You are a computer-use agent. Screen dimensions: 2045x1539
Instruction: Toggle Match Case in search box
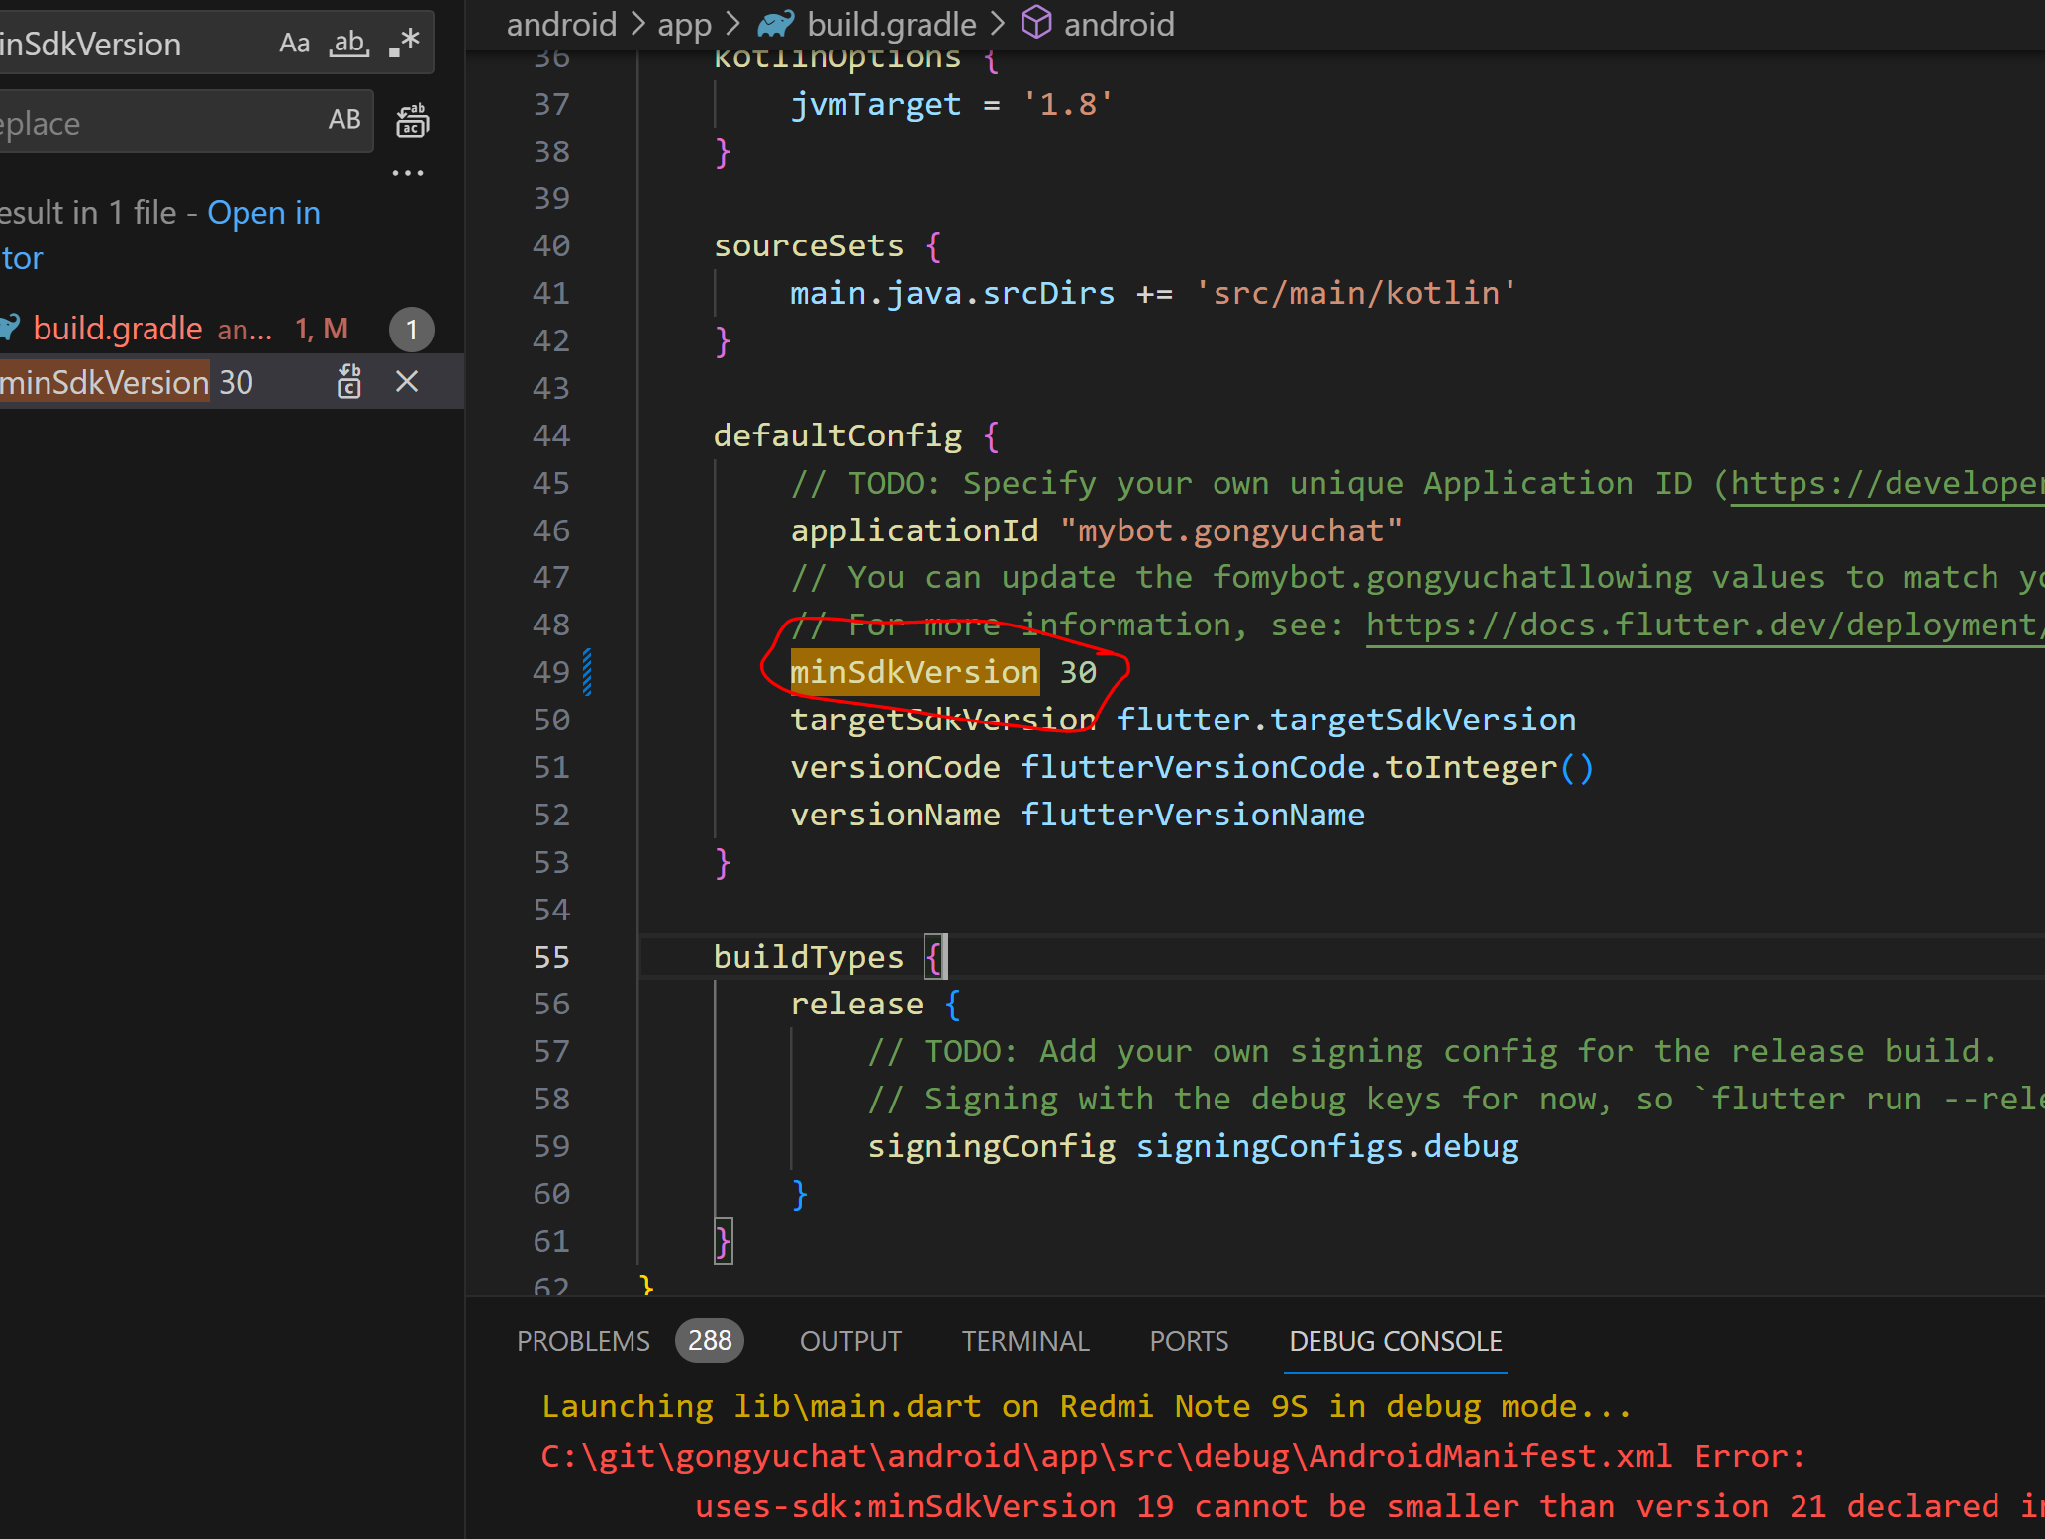294,44
